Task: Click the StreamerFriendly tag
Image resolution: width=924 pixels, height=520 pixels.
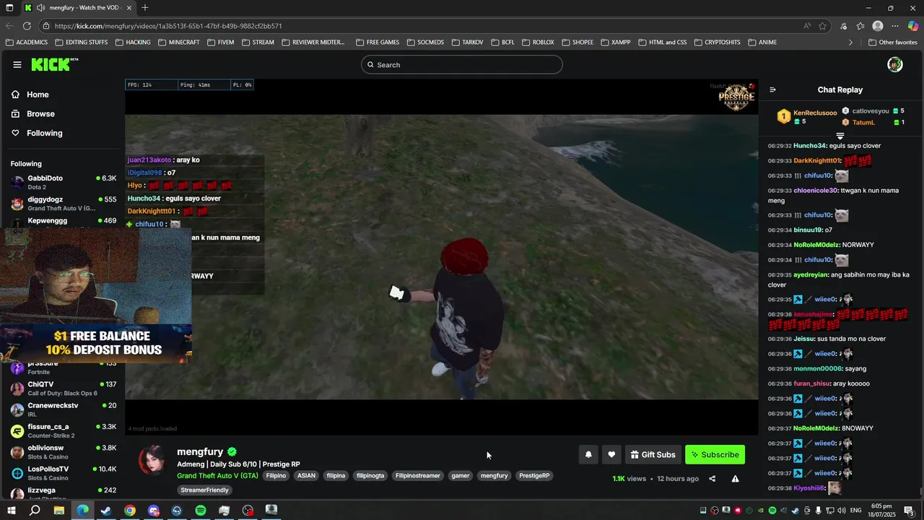Action: [204, 490]
